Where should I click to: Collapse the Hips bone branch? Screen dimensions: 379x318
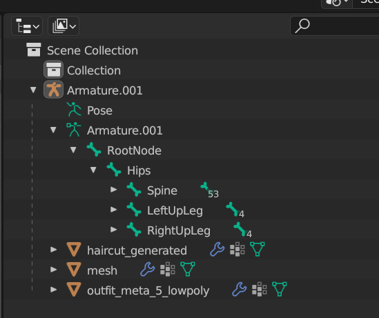coord(93,170)
